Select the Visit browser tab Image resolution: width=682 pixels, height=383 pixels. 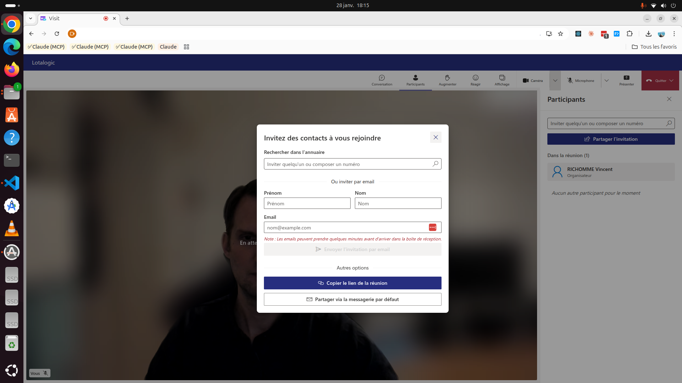coord(79,18)
